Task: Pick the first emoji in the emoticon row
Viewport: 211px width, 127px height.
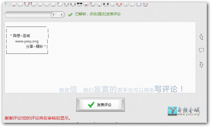Action: click(x=7, y=4)
